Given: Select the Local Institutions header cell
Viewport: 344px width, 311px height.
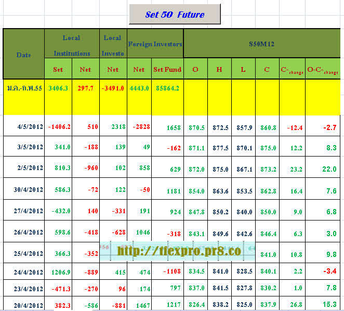Looking at the screenshot, I should pyautogui.click(x=72, y=45).
